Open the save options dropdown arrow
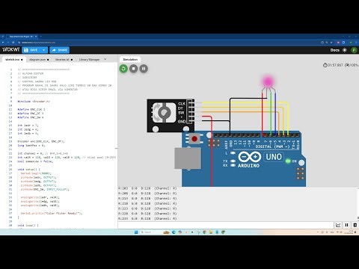The image size is (359, 269). [x=44, y=50]
